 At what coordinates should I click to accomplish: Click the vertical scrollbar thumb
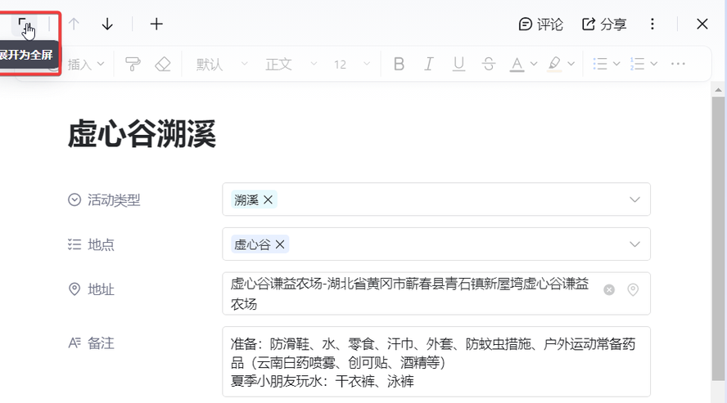pyautogui.click(x=718, y=238)
